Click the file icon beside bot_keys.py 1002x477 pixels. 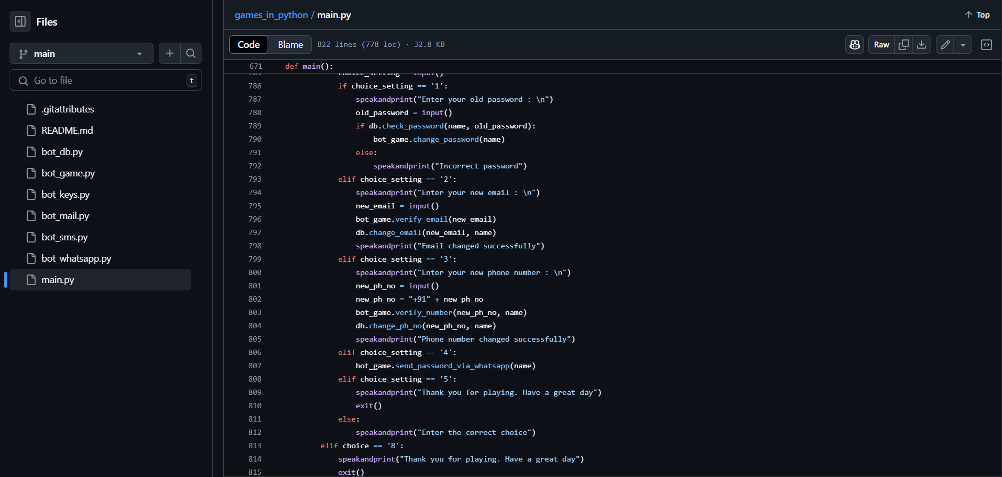tap(31, 195)
